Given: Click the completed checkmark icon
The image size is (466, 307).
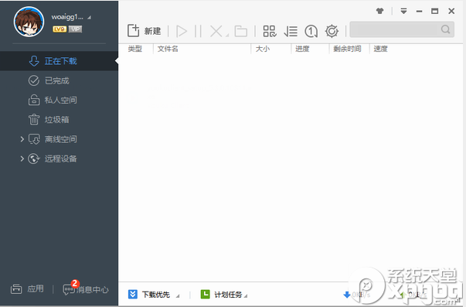Looking at the screenshot, I should (x=33, y=80).
